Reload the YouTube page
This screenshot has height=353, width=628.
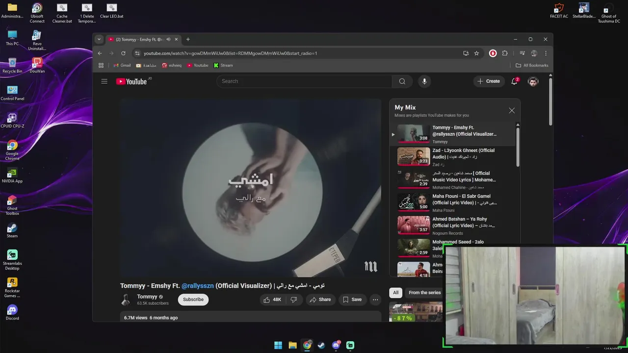[x=123, y=53]
